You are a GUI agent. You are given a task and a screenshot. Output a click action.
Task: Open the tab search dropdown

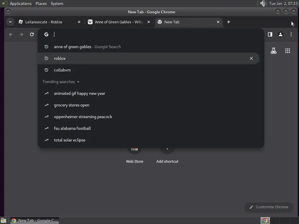pyautogui.click(x=10, y=22)
